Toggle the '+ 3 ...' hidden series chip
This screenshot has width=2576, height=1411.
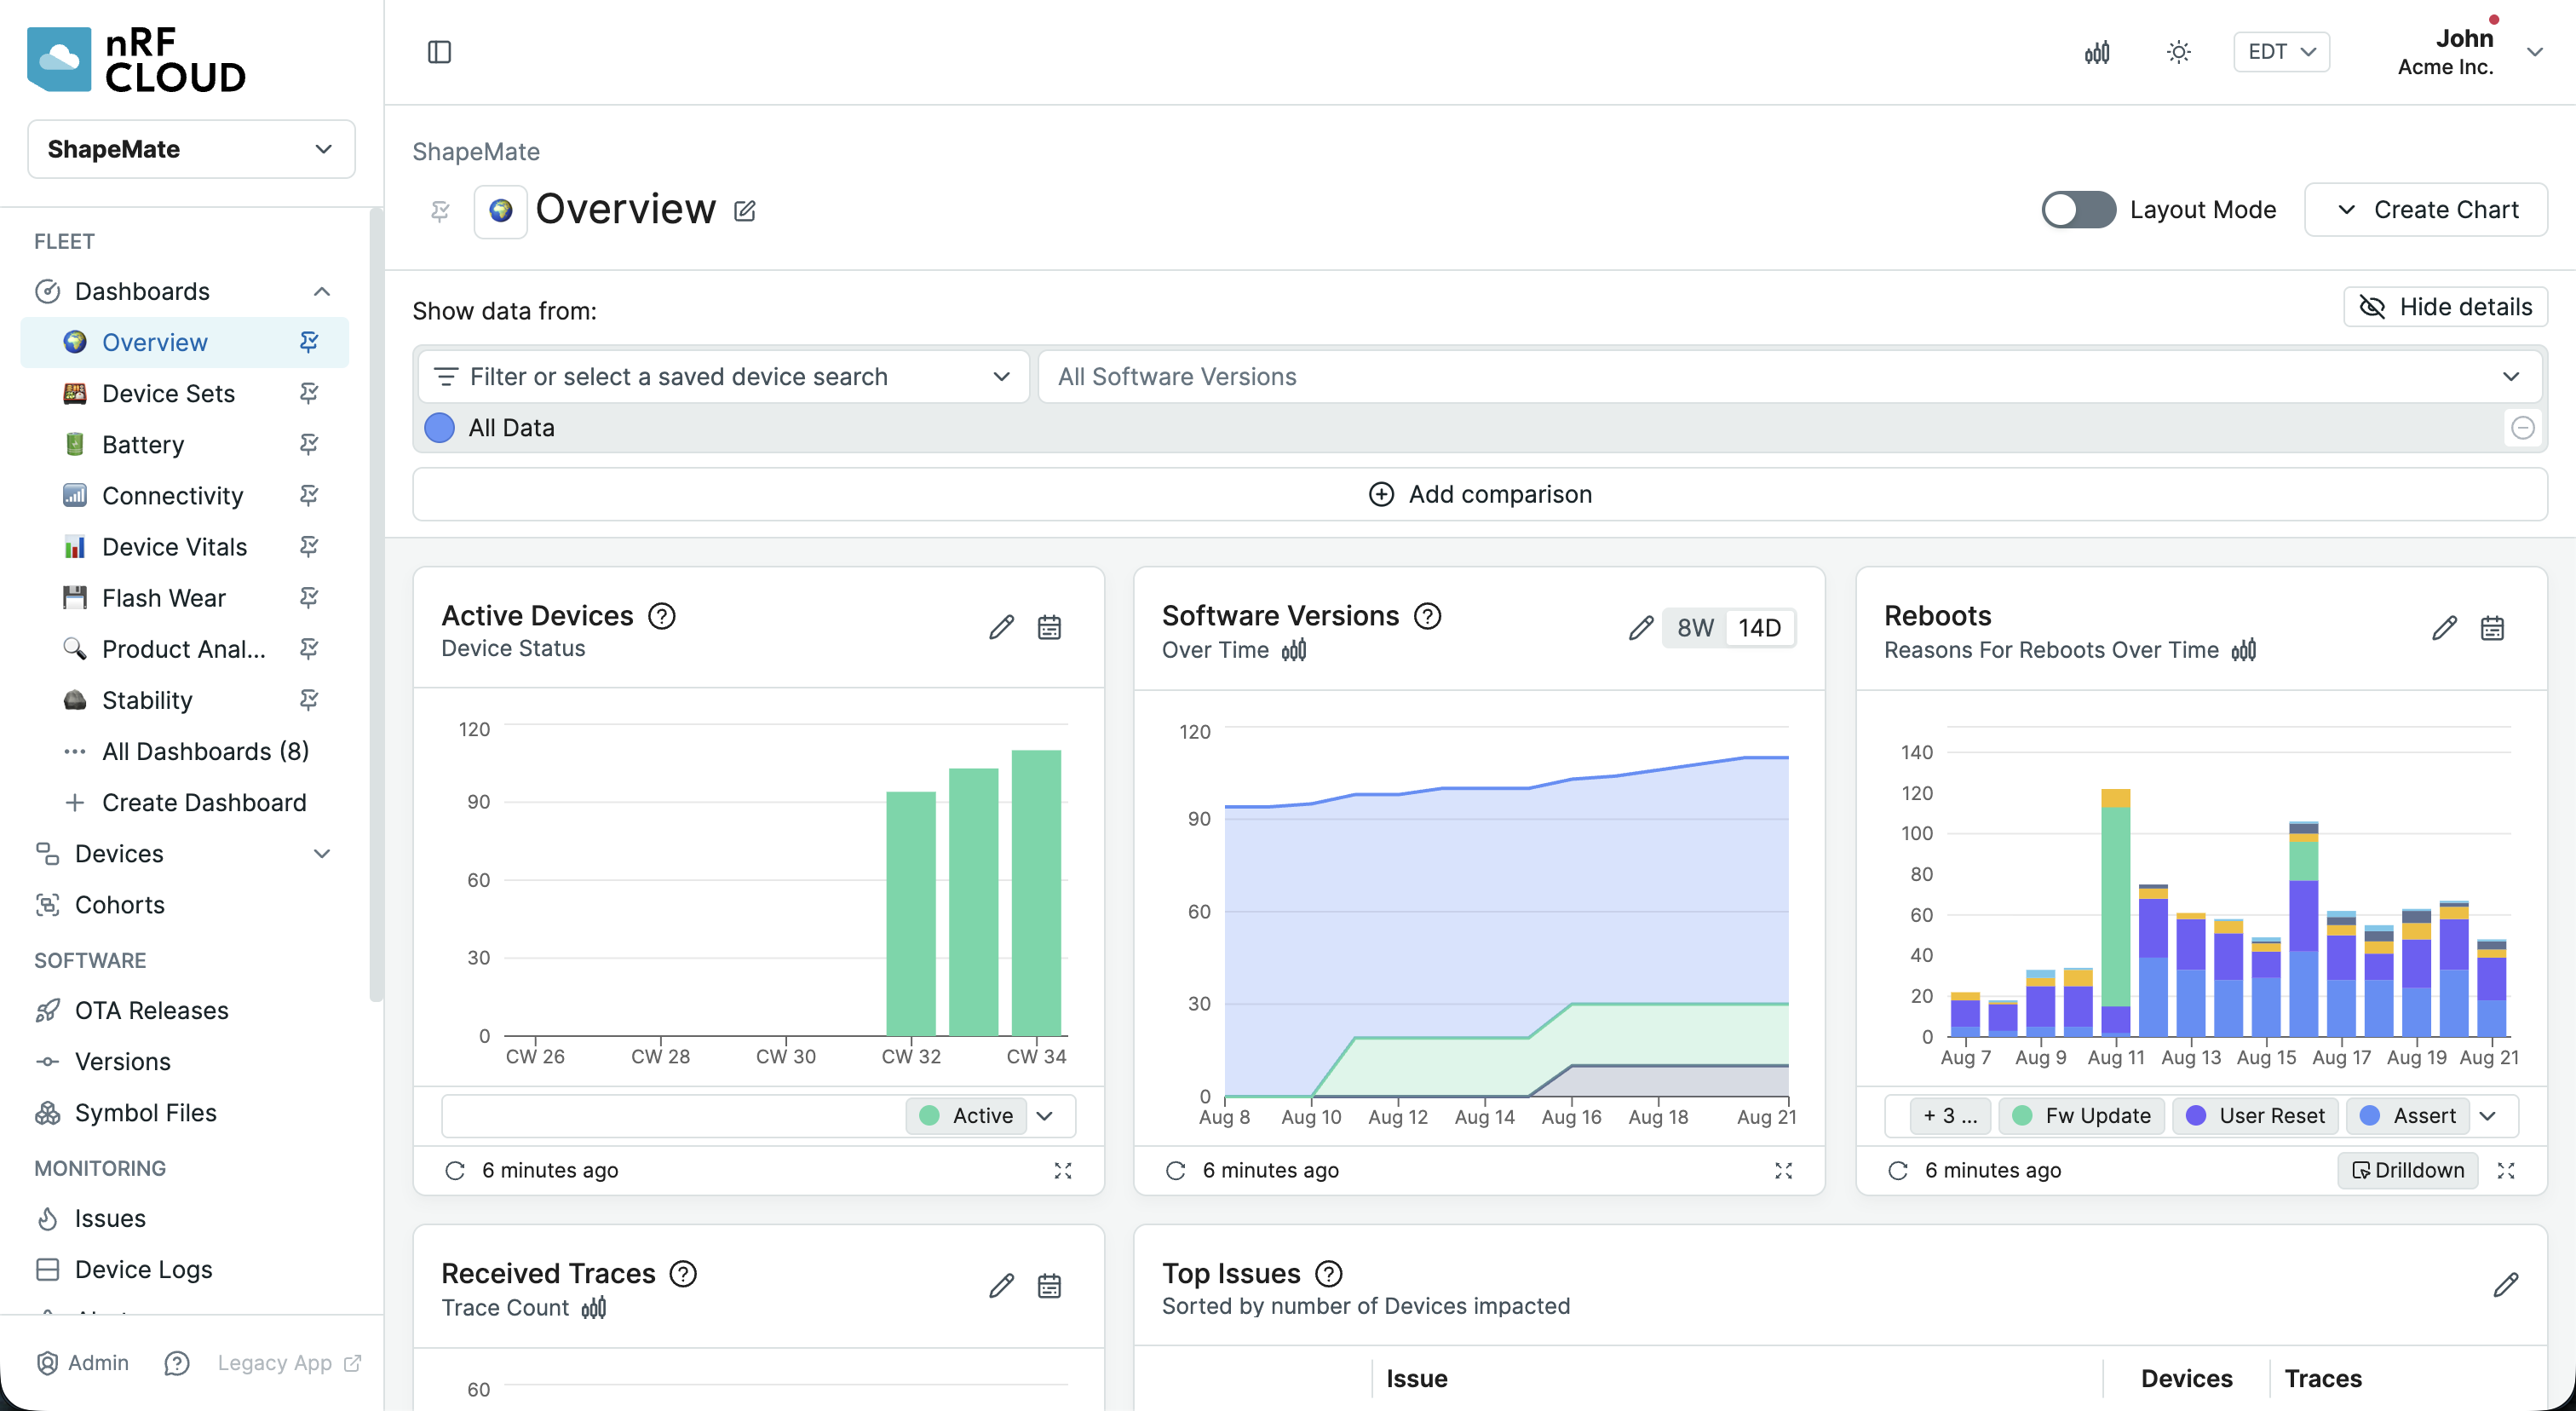point(1950,1115)
